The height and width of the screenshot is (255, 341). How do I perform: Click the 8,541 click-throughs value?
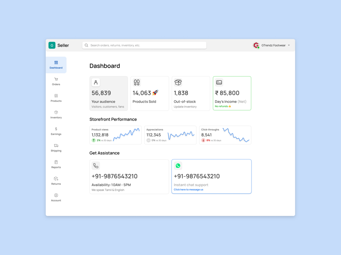pyautogui.click(x=206, y=135)
